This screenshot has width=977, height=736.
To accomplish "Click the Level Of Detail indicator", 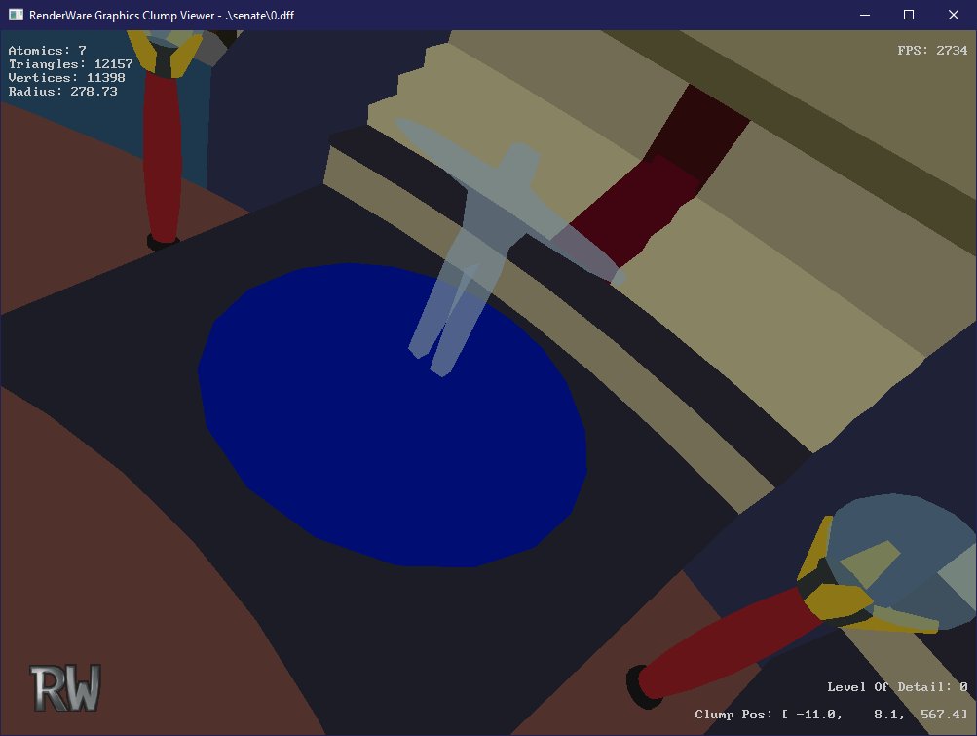I will pyautogui.click(x=896, y=687).
